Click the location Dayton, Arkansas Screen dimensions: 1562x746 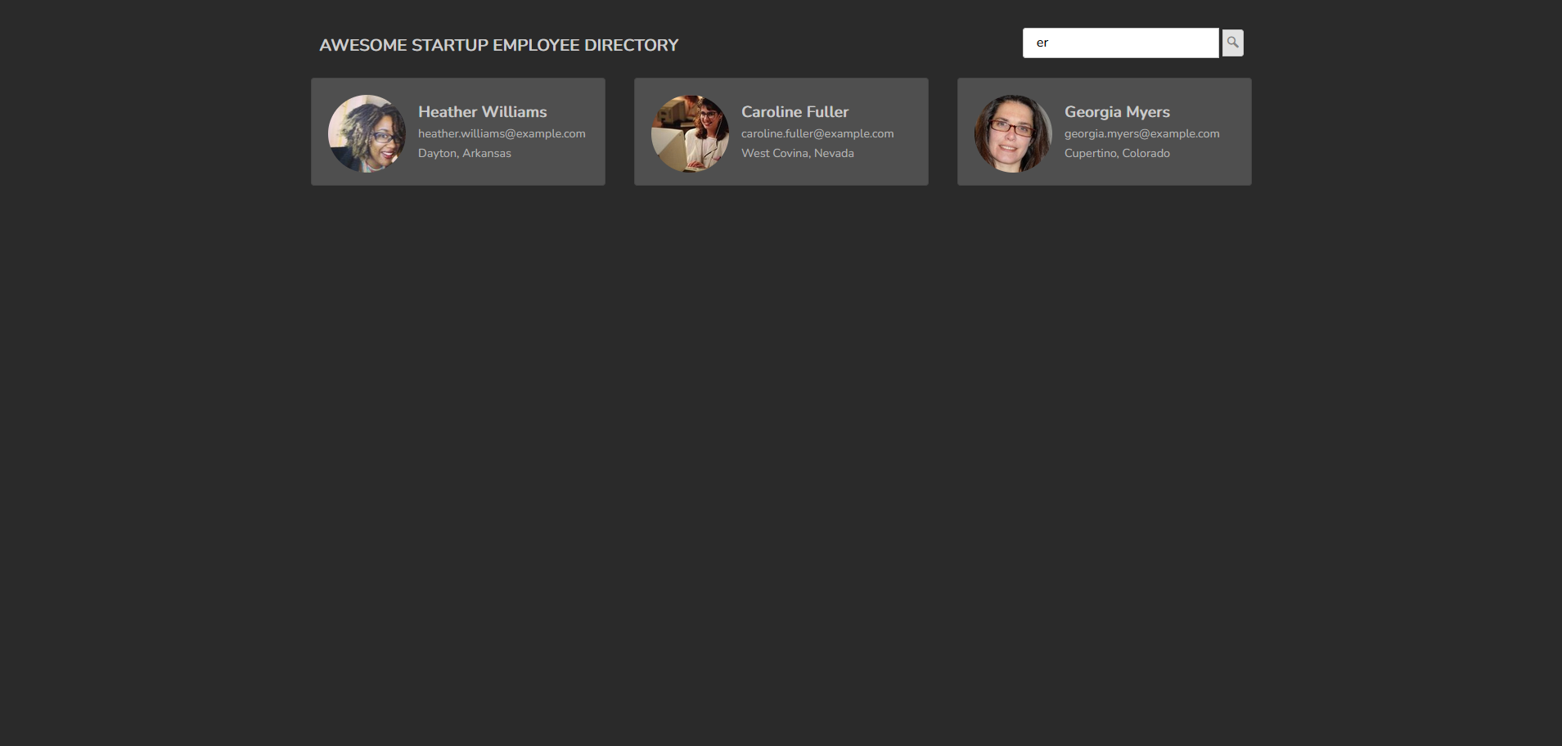pyautogui.click(x=463, y=153)
